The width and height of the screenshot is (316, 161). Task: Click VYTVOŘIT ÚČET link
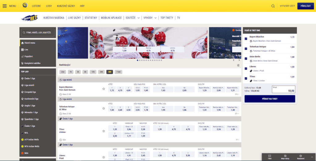tap(287, 6)
